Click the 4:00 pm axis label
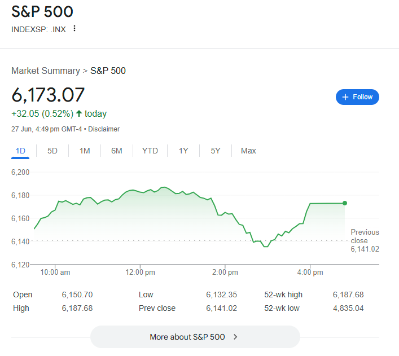 click(310, 273)
